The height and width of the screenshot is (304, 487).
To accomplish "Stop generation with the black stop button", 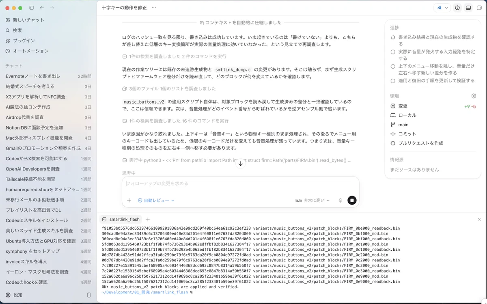I will 352,200.
